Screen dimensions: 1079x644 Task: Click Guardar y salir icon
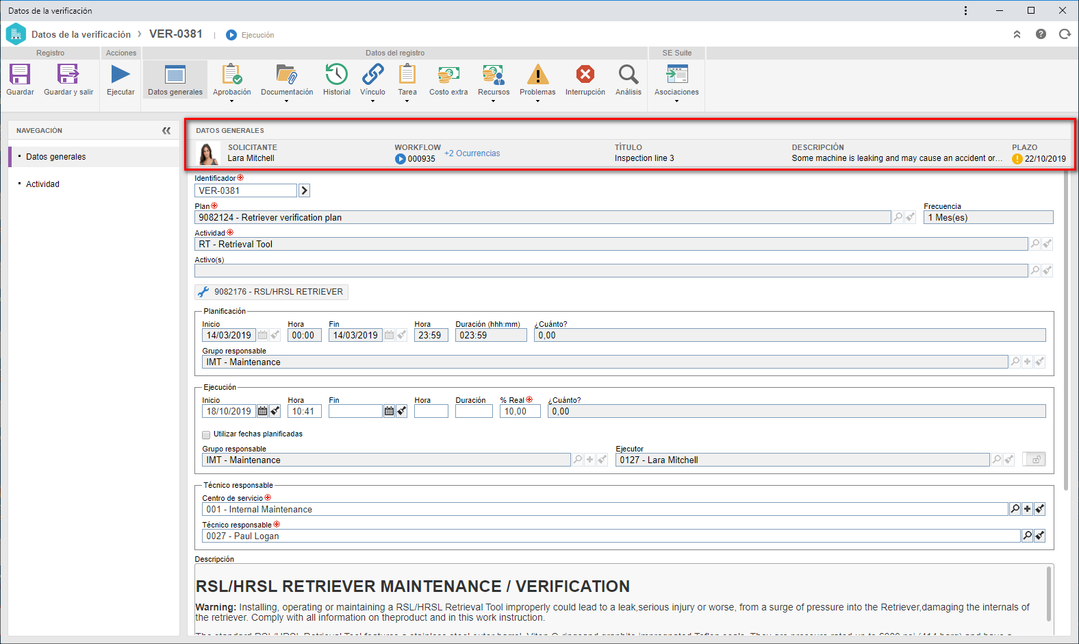pos(68,74)
